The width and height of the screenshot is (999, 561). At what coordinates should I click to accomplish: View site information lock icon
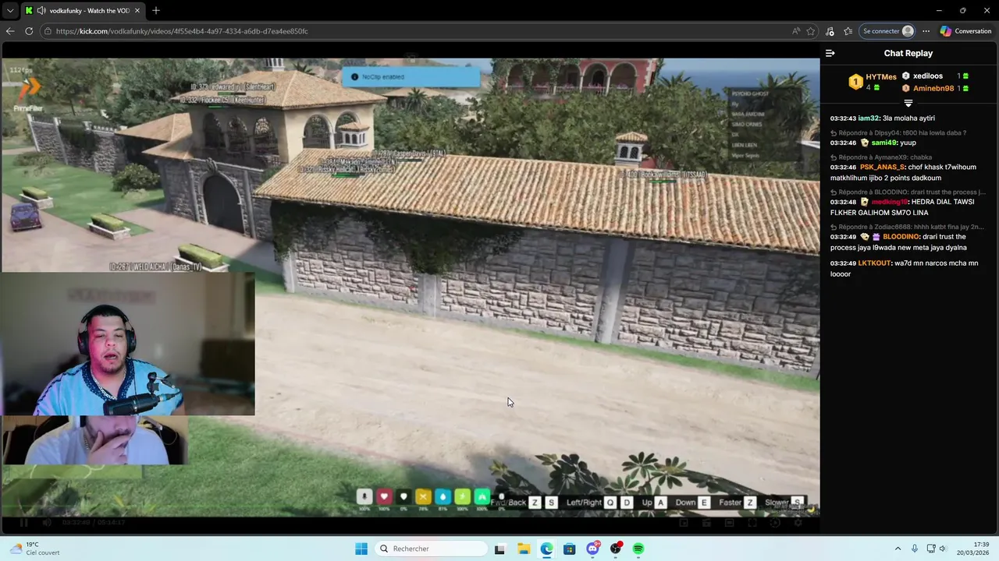(48, 31)
